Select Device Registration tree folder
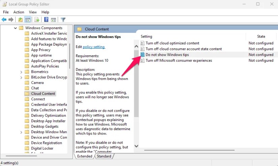 (x=47, y=143)
